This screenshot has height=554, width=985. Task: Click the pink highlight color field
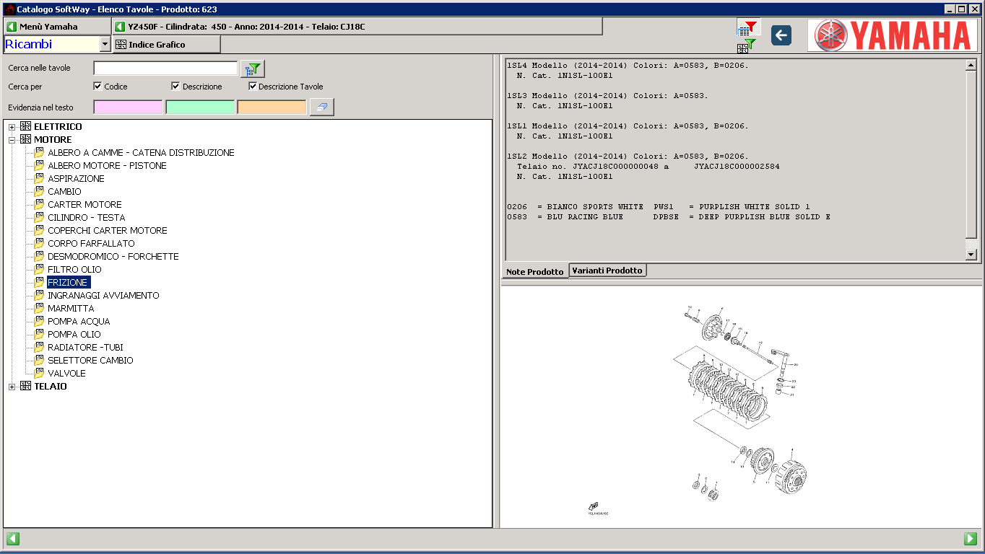128,107
